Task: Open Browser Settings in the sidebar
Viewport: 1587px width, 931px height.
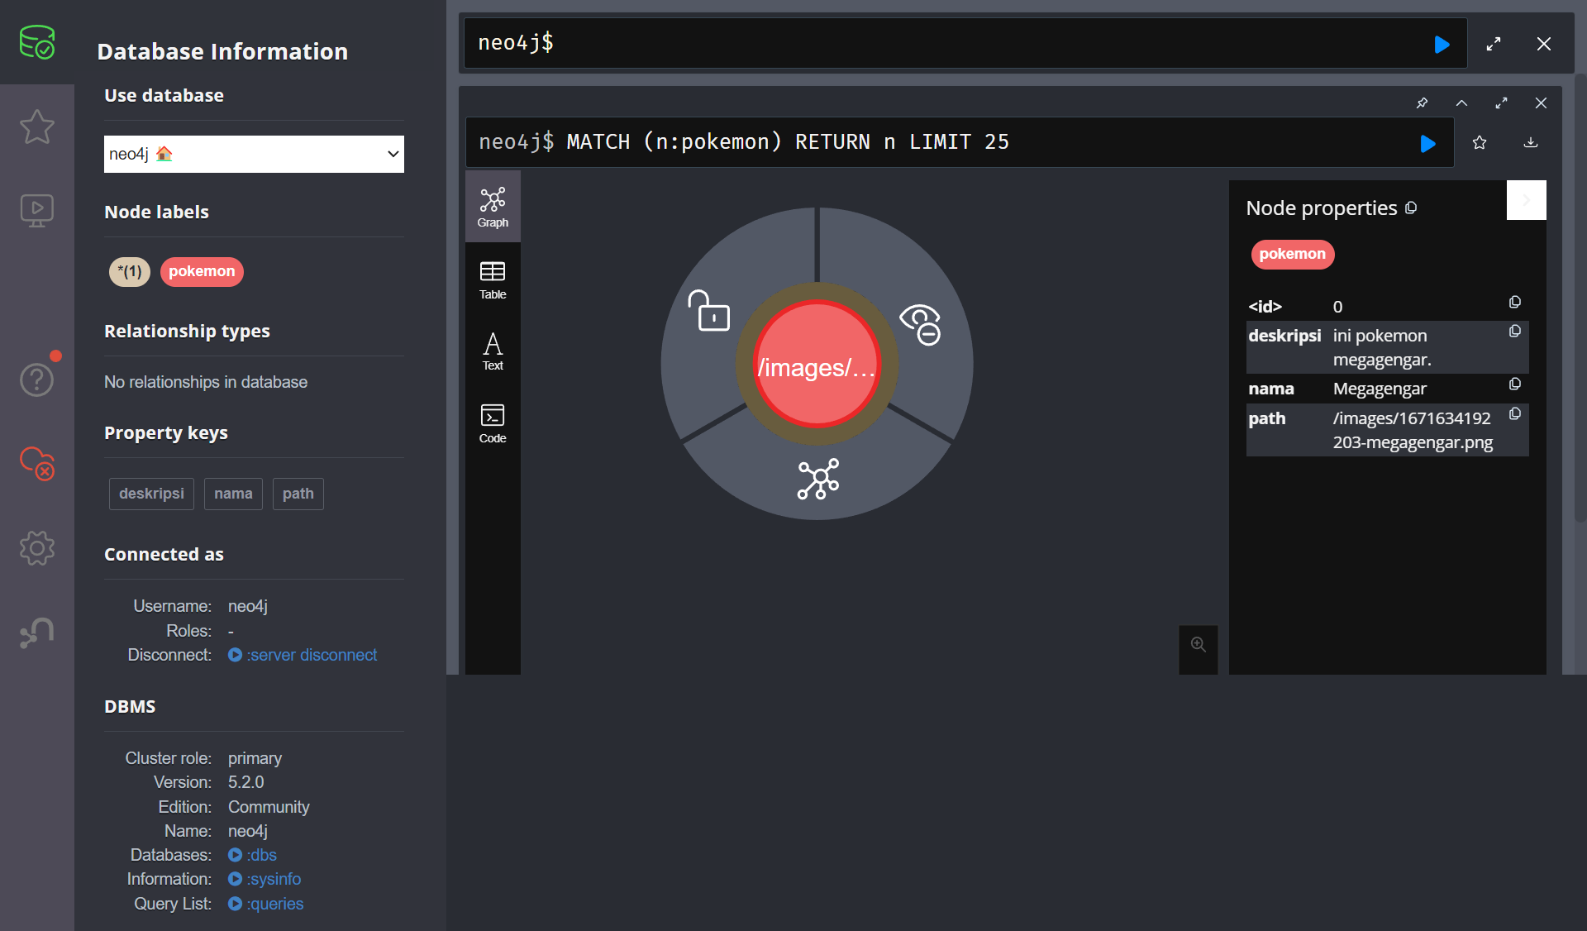Action: coord(36,547)
